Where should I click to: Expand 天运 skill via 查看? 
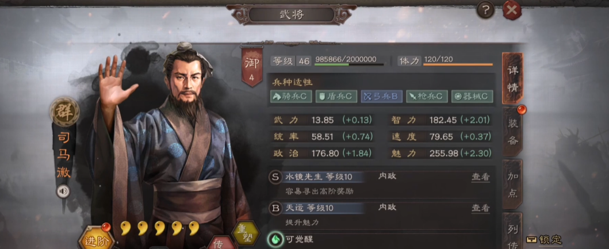point(480,208)
